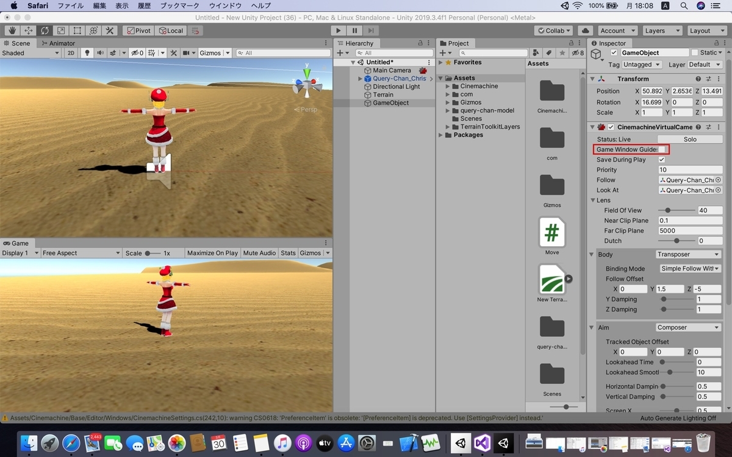Click the Scene view search field
This screenshot has height=457, width=732.
coord(282,53)
